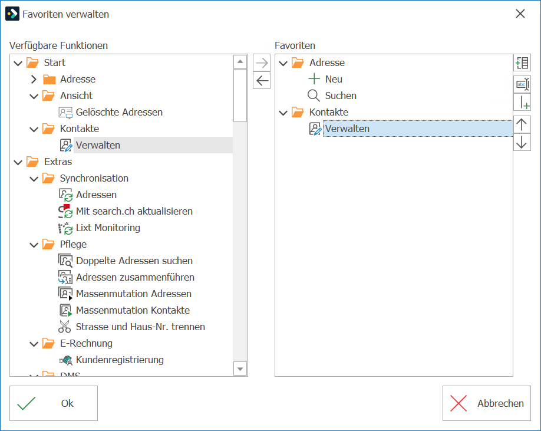Image resolution: width=541 pixels, height=431 pixels.
Task: Move the selected favorite up
Action: [522, 124]
